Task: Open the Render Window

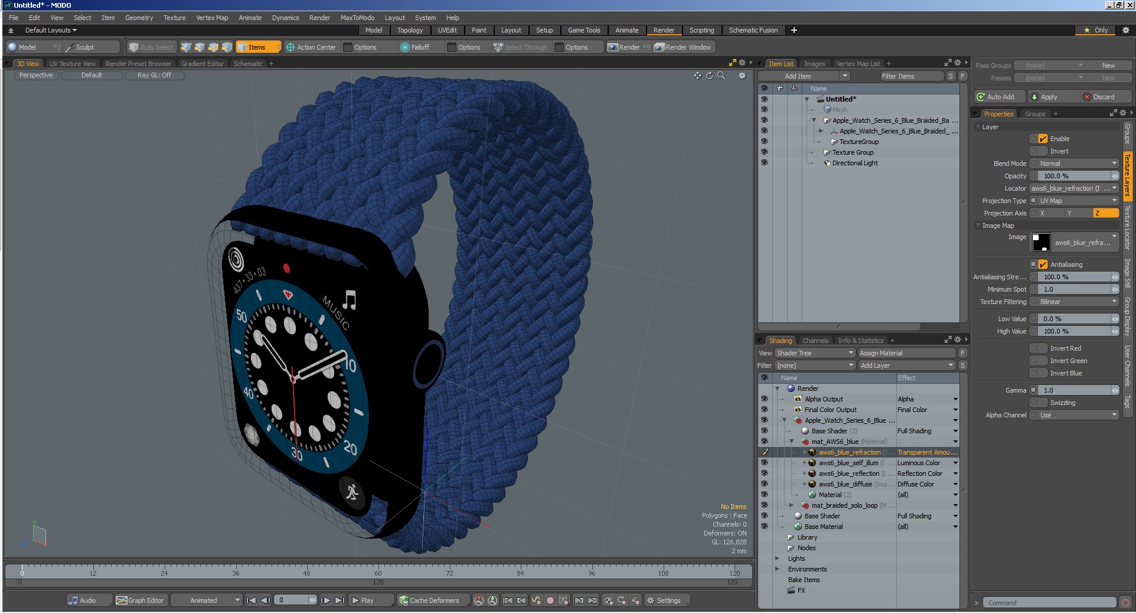Action: 683,47
